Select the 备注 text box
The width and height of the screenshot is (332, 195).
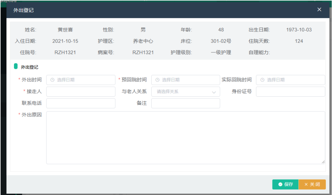point(186,103)
